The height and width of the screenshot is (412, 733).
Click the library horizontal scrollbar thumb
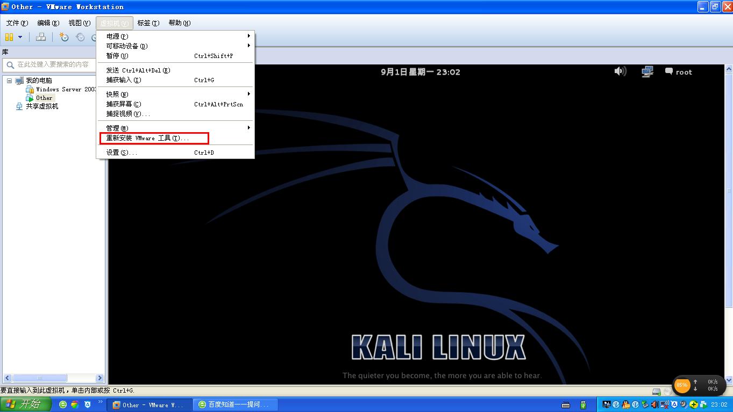click(x=40, y=378)
